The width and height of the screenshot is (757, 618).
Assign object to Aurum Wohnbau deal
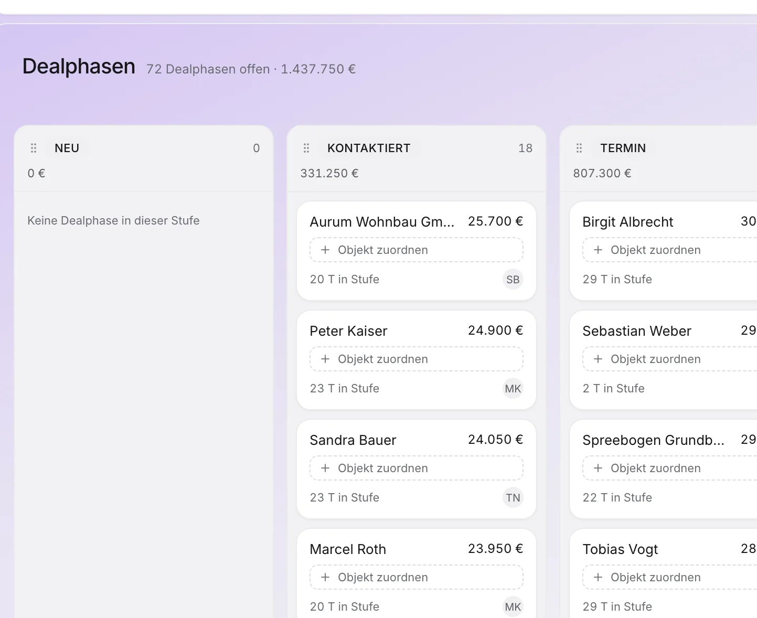[x=417, y=250]
